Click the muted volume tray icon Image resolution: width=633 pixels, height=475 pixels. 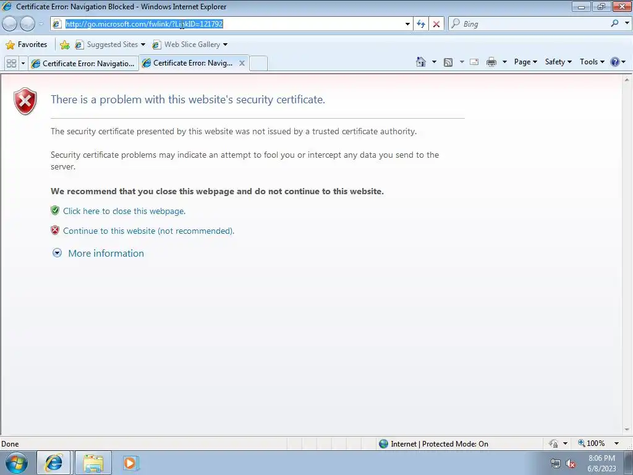tap(571, 463)
